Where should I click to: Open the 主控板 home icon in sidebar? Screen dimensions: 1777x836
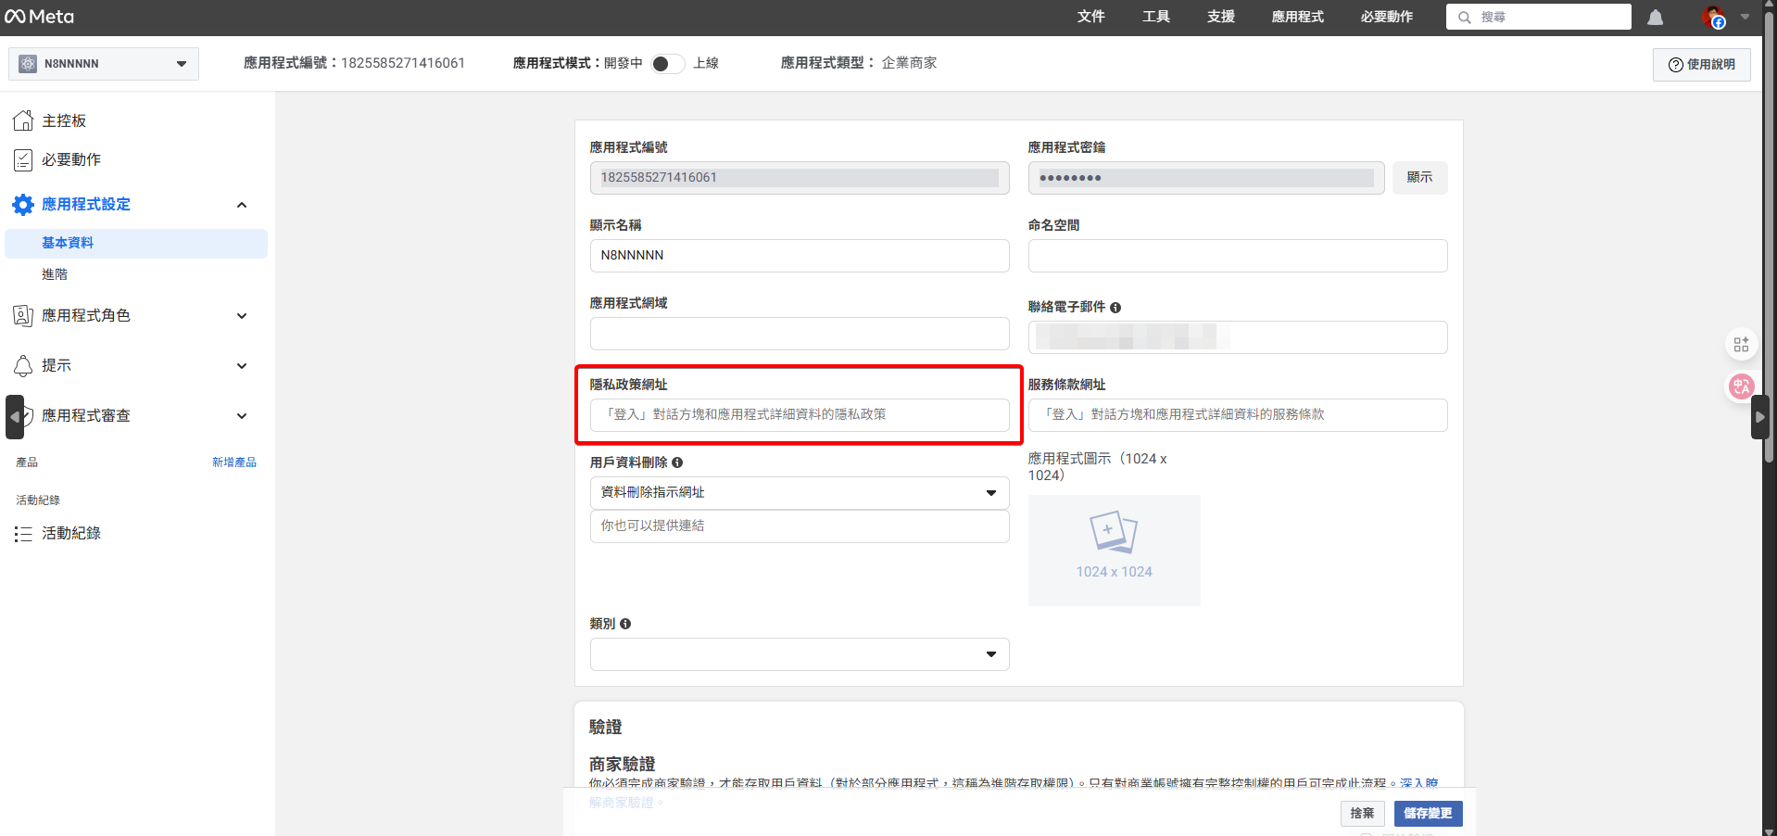pyautogui.click(x=23, y=120)
